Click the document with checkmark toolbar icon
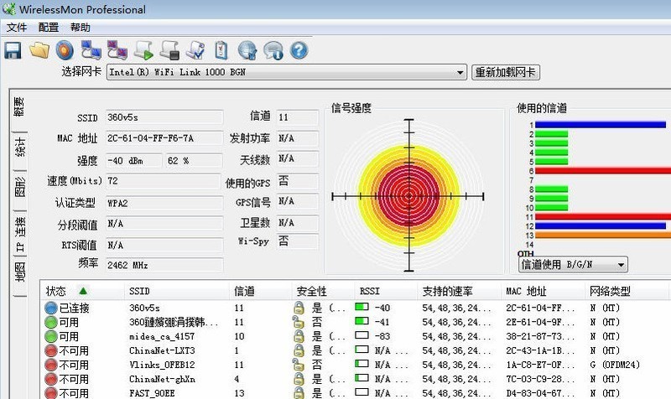671x399 pixels. pos(195,50)
